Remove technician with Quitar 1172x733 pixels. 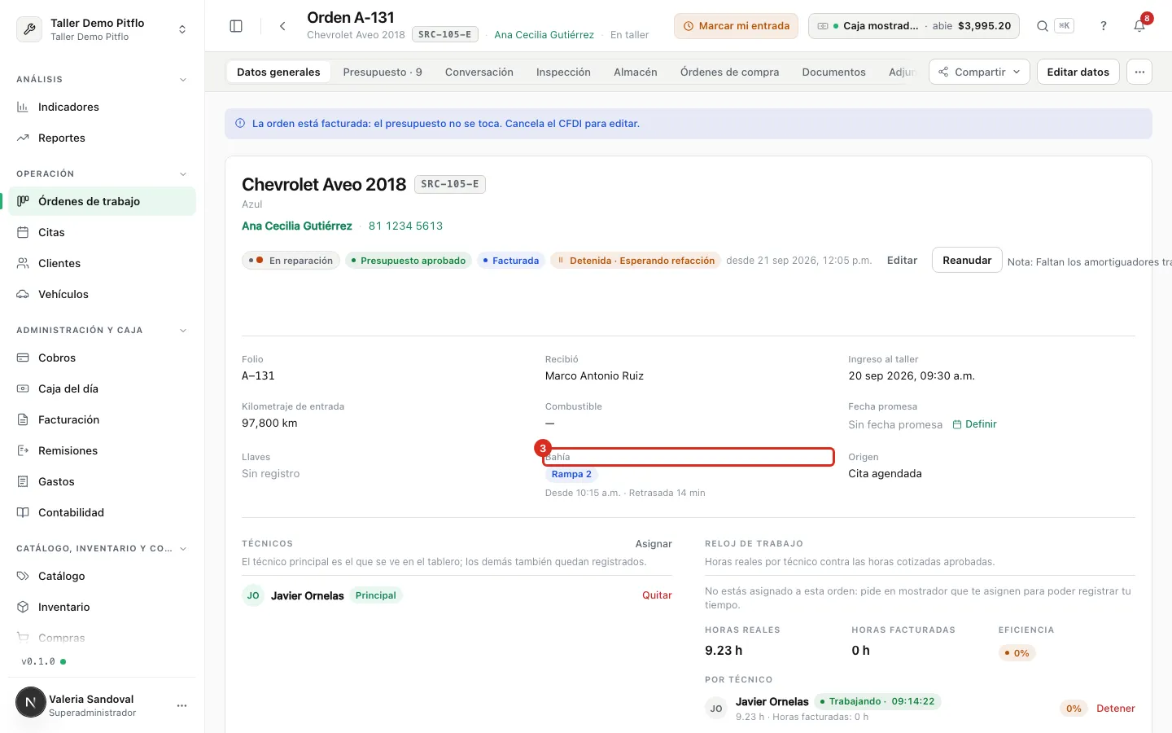[x=657, y=595]
